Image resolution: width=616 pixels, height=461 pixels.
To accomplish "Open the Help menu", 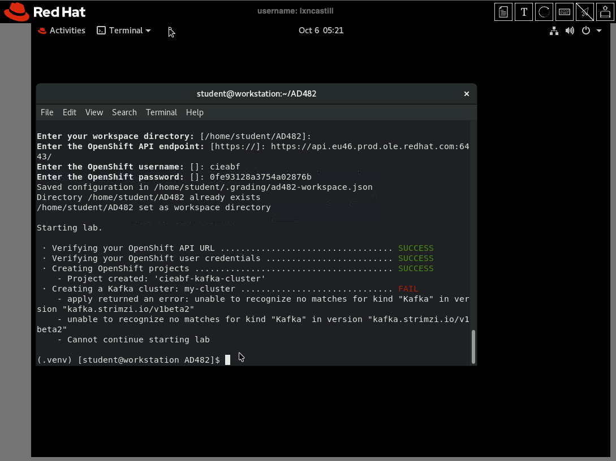I will (x=195, y=112).
